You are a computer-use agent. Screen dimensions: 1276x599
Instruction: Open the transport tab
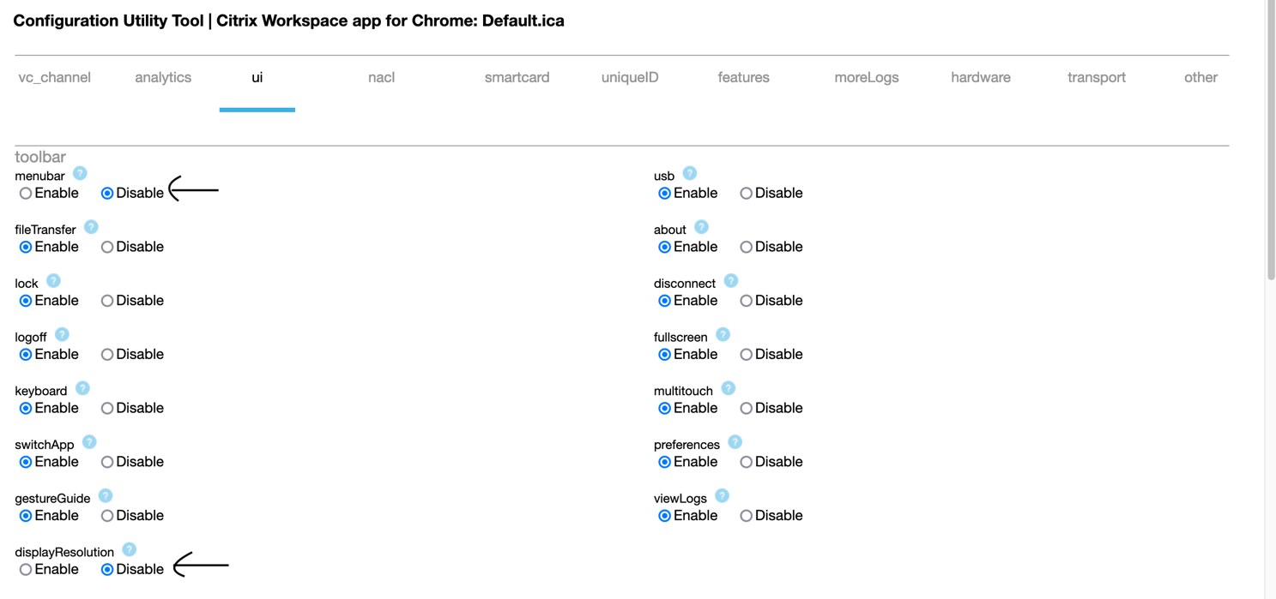point(1096,77)
